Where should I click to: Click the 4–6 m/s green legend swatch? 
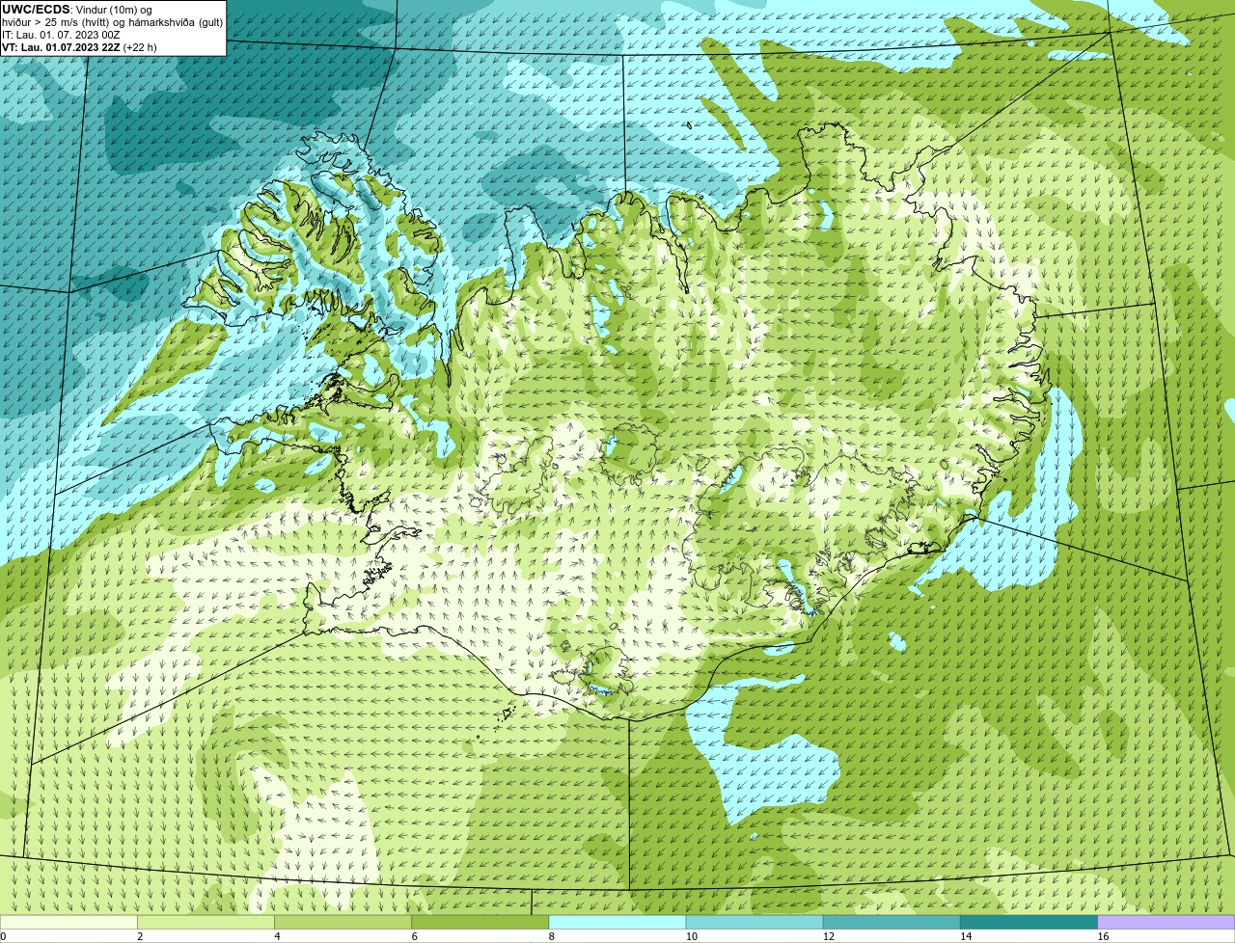(343, 923)
